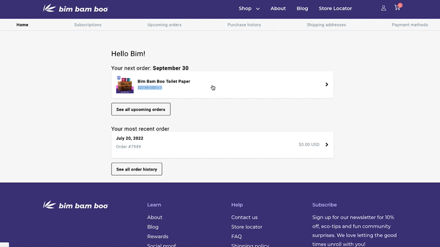Click the Order #7949 number text

(x=128, y=146)
